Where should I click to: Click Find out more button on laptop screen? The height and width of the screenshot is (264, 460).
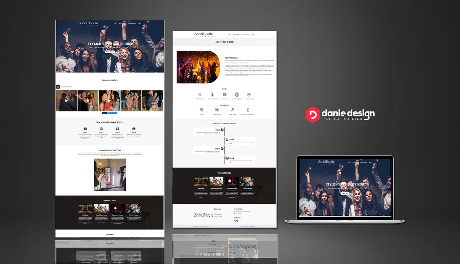[x=345, y=193]
